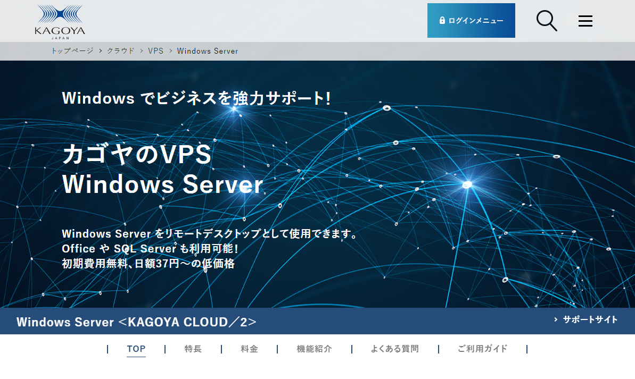Click the カゴヤのVPS Windows Server heading
Screen dimensions: 635x379
pyautogui.click(x=162, y=169)
